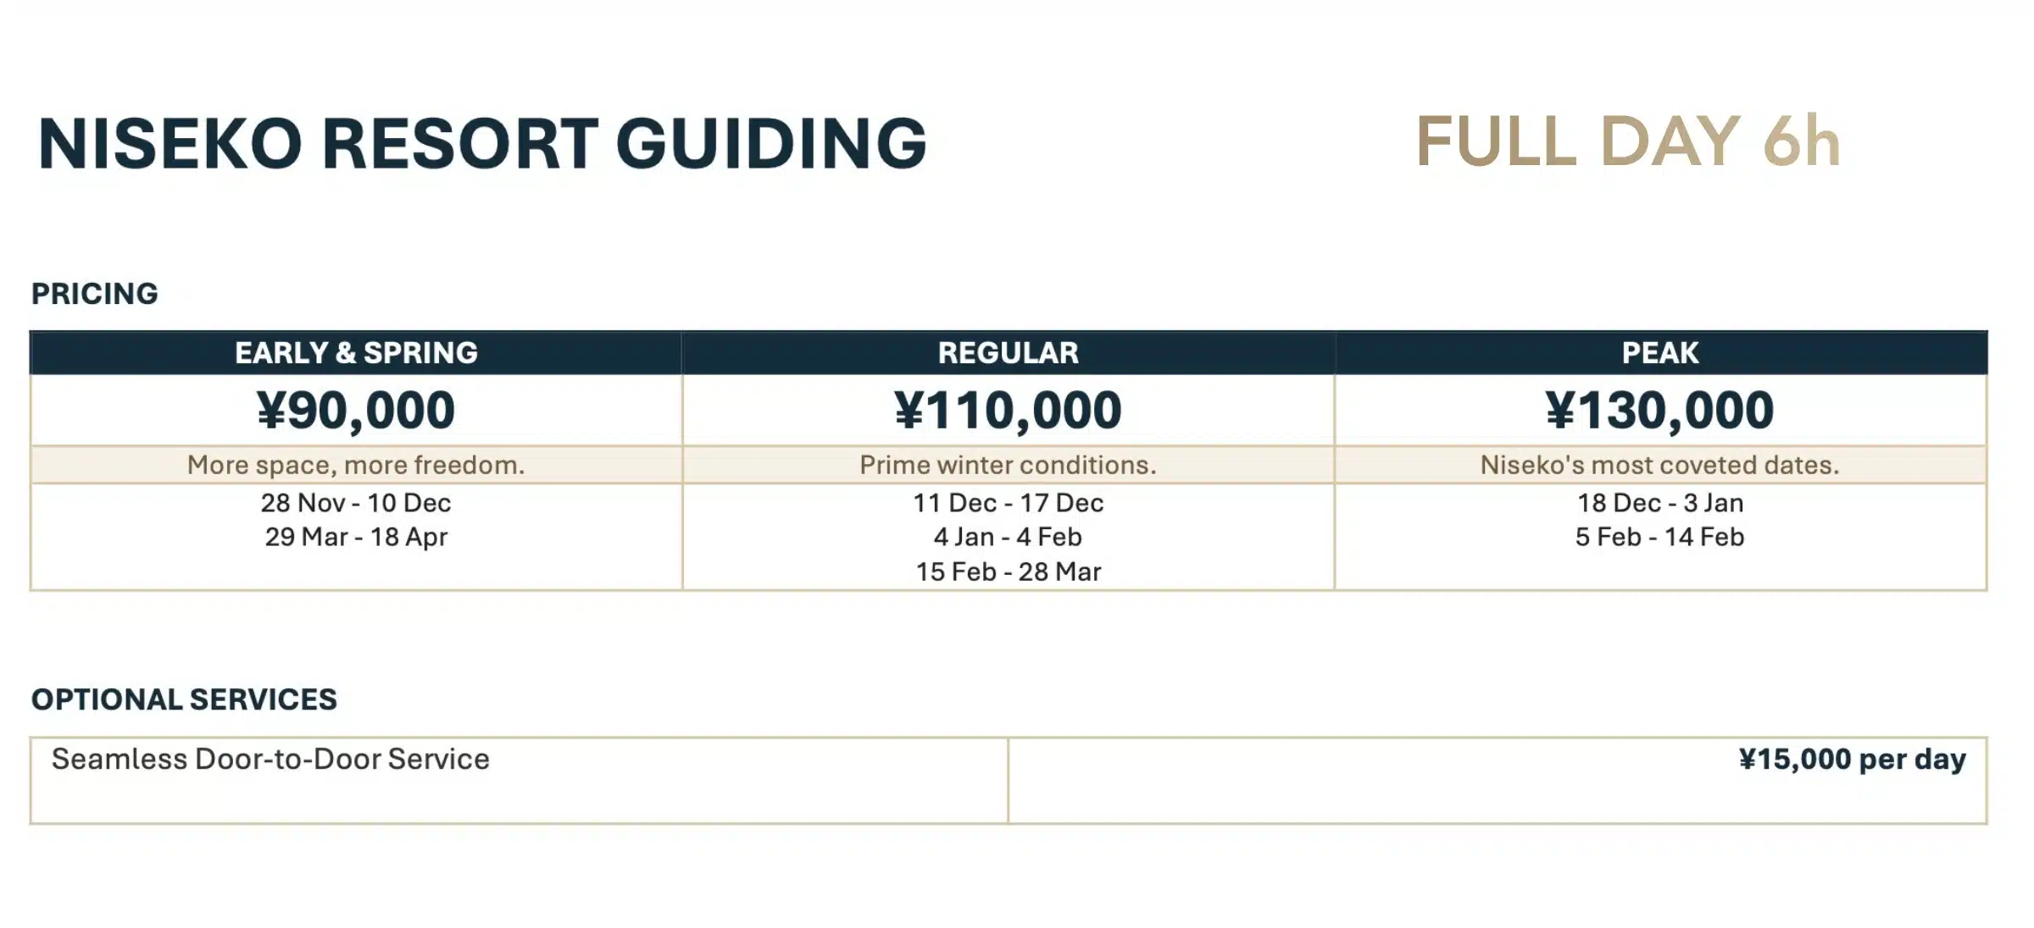This screenshot has height=928, width=2034.
Task: Click the NISEKO RESORT GUIDING title
Action: point(482,143)
